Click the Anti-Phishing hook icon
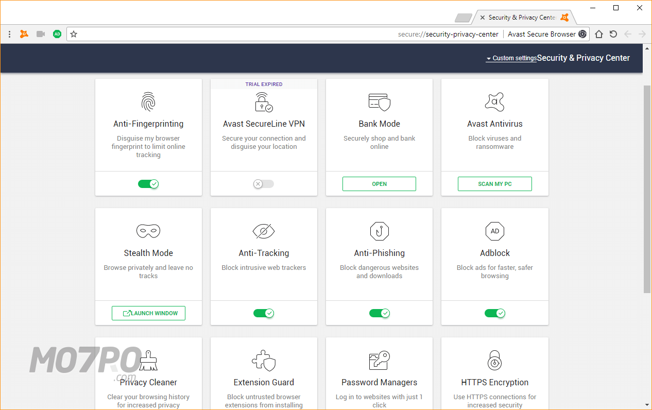The height and width of the screenshot is (410, 652). click(x=380, y=231)
